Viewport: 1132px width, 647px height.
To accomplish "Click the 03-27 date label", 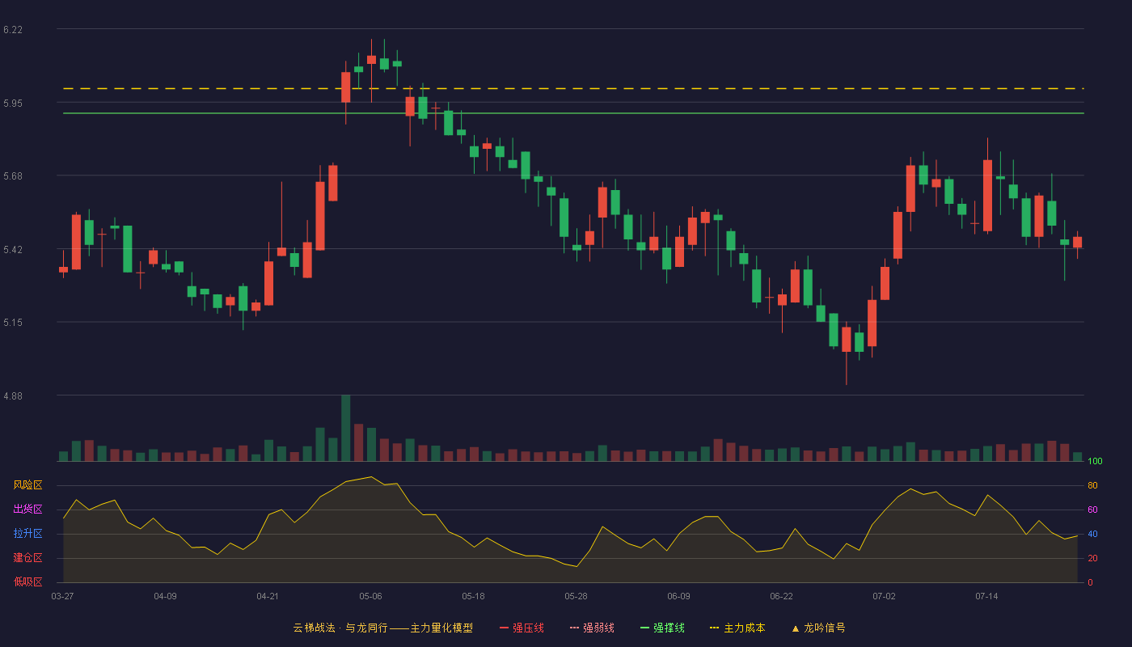I will pos(62,596).
